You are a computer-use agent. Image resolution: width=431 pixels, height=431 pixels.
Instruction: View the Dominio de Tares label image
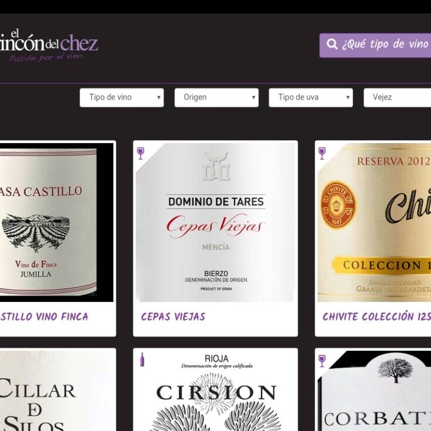(216, 222)
